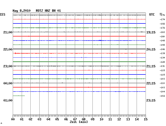This screenshot has height=126, width=166.
Task: Click the UTC column header
Action: pyautogui.click(x=152, y=15)
